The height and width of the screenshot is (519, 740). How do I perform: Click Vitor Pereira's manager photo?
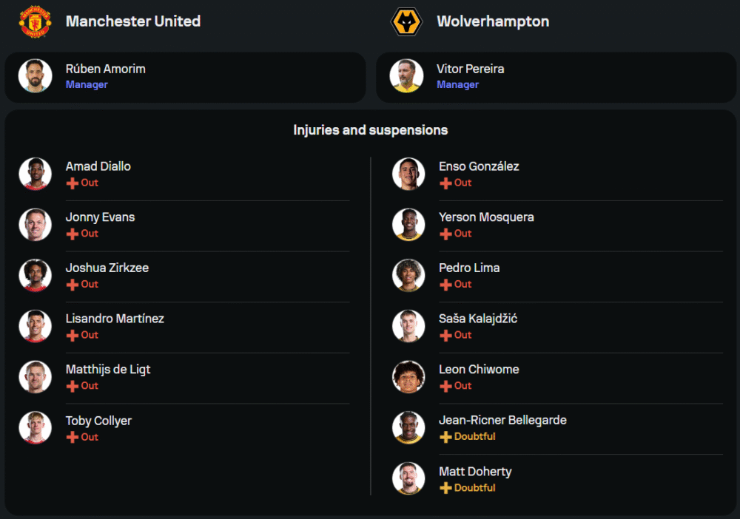tap(406, 76)
